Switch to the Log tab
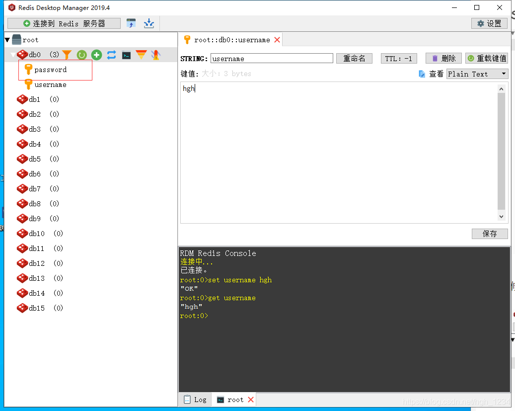This screenshot has height=411, width=515. point(196,400)
